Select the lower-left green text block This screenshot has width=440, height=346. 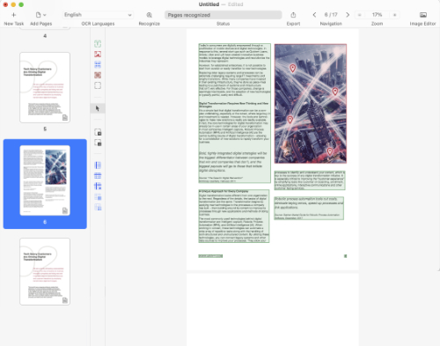coord(234,216)
